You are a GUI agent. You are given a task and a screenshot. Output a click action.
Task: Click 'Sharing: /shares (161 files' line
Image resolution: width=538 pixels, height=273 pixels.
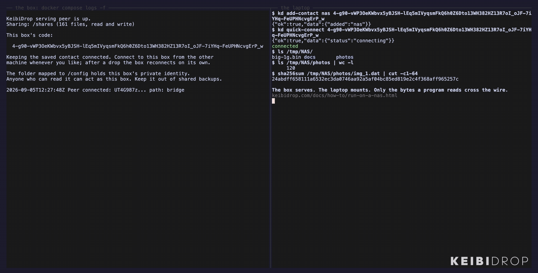(x=70, y=24)
